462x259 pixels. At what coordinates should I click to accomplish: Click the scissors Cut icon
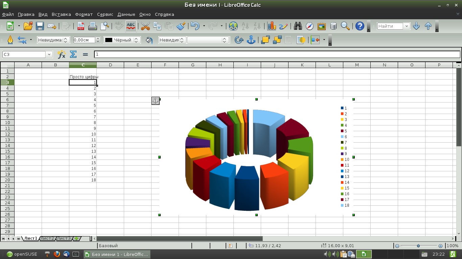coord(145,26)
